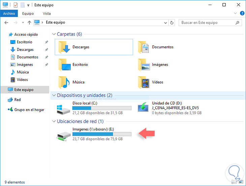Select Red in the navigation pane

point(18,100)
